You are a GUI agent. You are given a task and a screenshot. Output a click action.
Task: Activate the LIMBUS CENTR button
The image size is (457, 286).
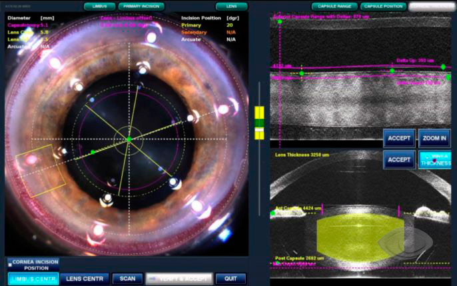click(33, 279)
